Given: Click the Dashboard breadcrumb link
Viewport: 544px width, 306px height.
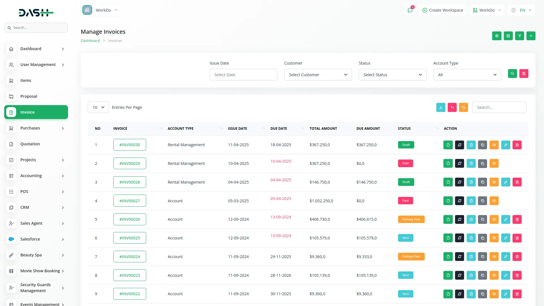Looking at the screenshot, I should 90,41.
